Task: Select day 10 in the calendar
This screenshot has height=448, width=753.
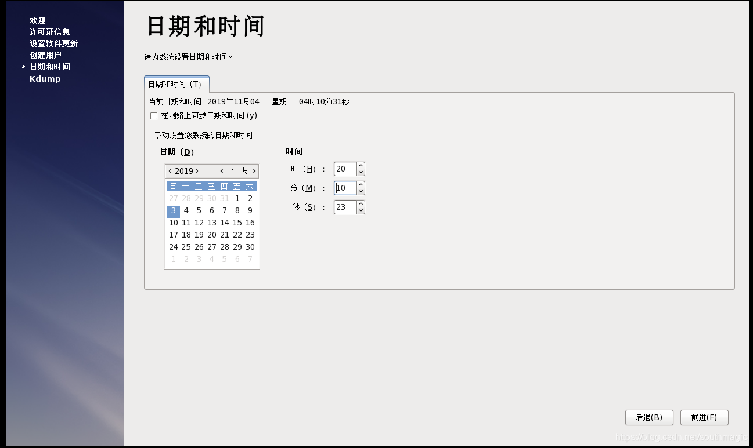Action: [174, 223]
